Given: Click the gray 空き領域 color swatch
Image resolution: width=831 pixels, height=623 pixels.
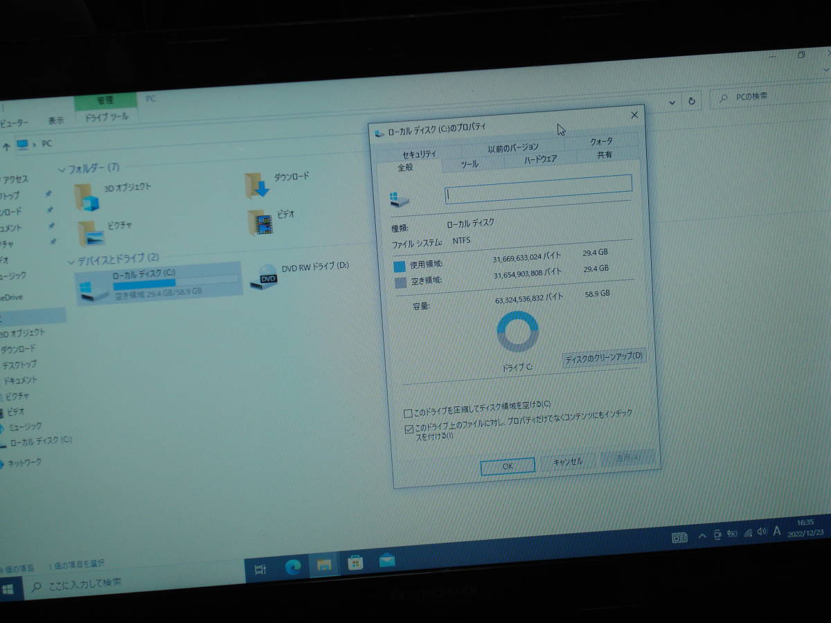Looking at the screenshot, I should coord(400,282).
